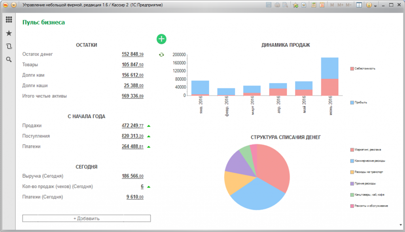Screen dimensions: 405x232
Task: Click the info help icon
Action: (369, 5)
